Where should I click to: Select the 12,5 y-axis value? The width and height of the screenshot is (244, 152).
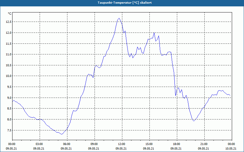pos(9,22)
